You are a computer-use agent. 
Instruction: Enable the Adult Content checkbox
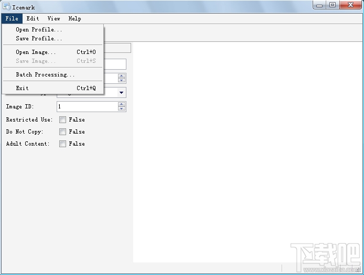62,144
